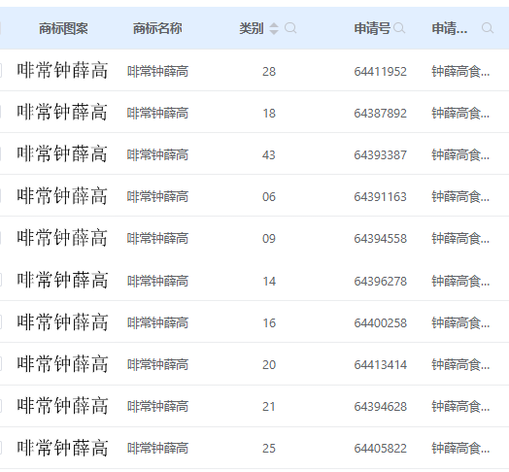509x472 pixels.
Task: Open trademark image for application 64387892
Action: (x=62, y=112)
